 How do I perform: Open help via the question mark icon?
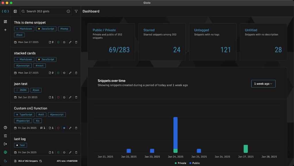click(x=5, y=128)
